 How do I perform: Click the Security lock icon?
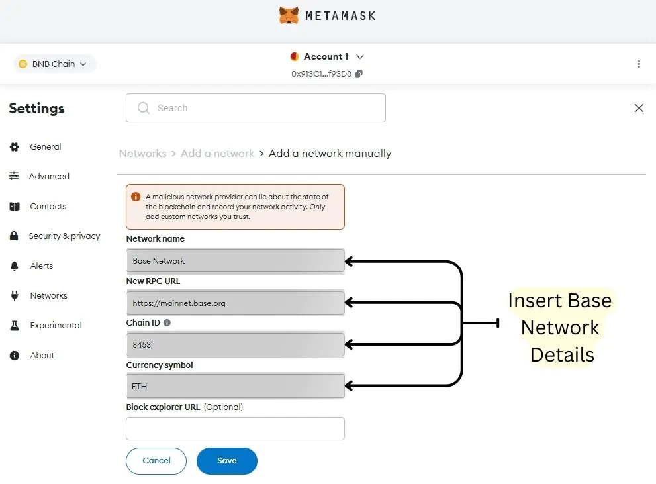(x=14, y=236)
